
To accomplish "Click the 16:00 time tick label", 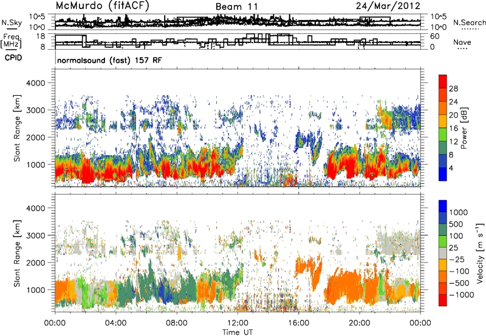I will [x=298, y=323].
